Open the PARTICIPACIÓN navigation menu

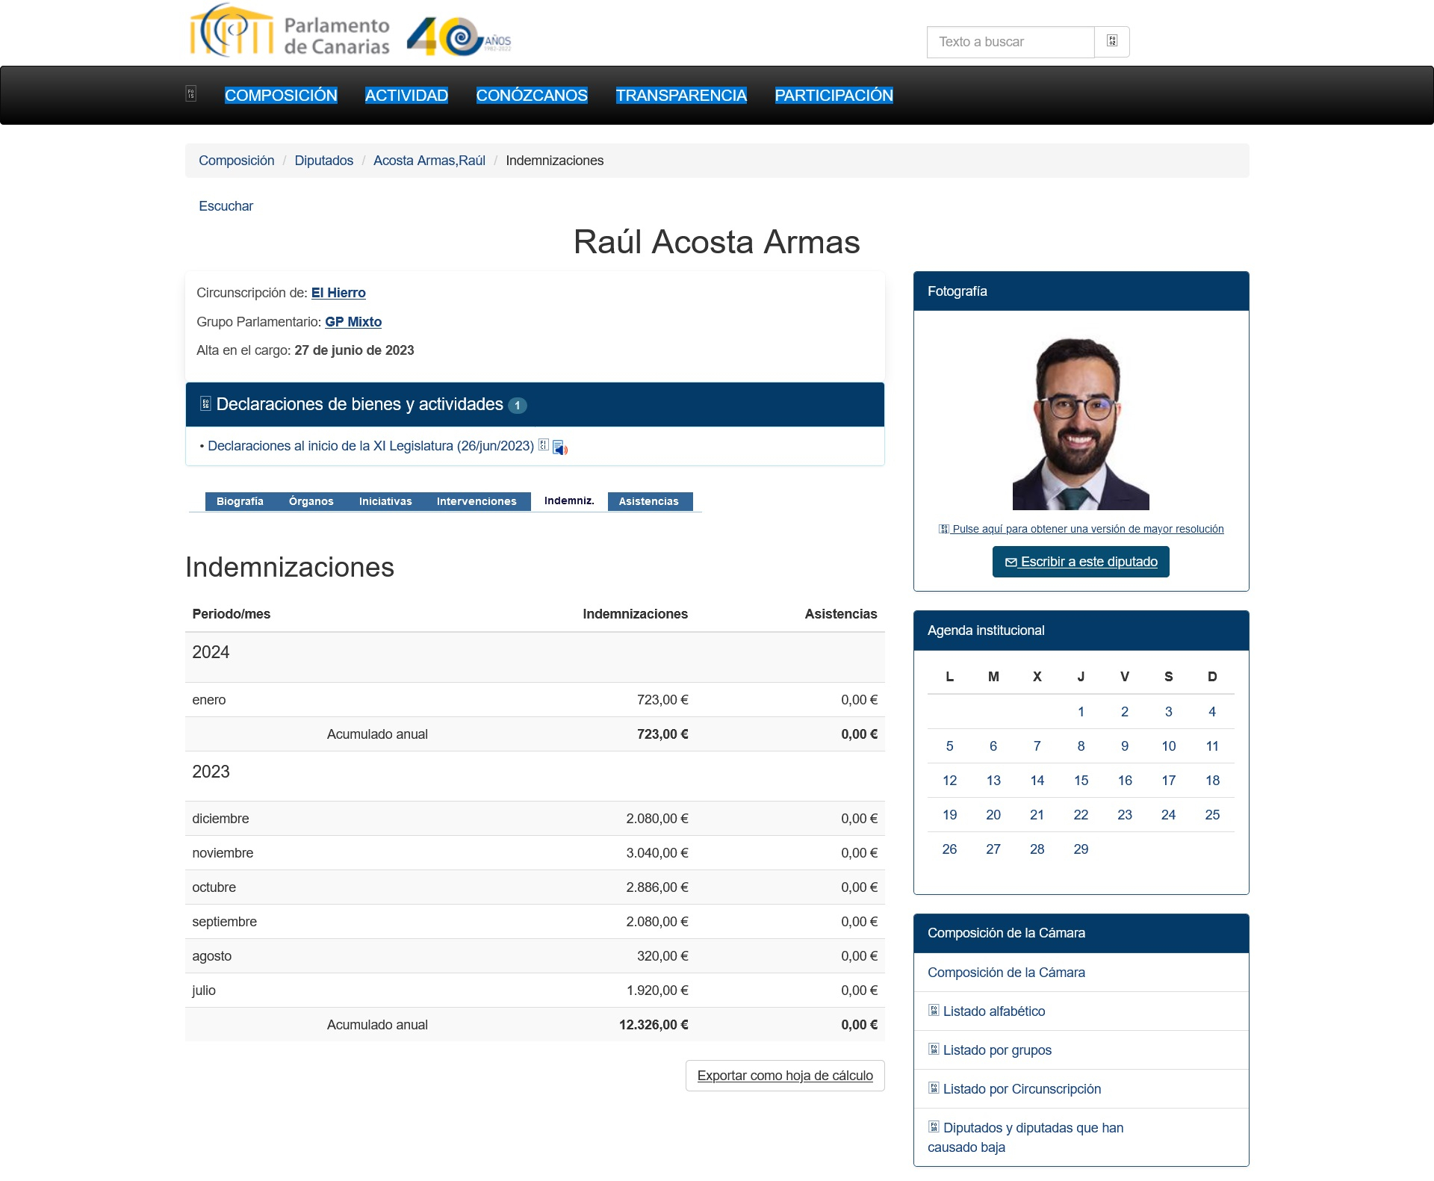point(834,96)
